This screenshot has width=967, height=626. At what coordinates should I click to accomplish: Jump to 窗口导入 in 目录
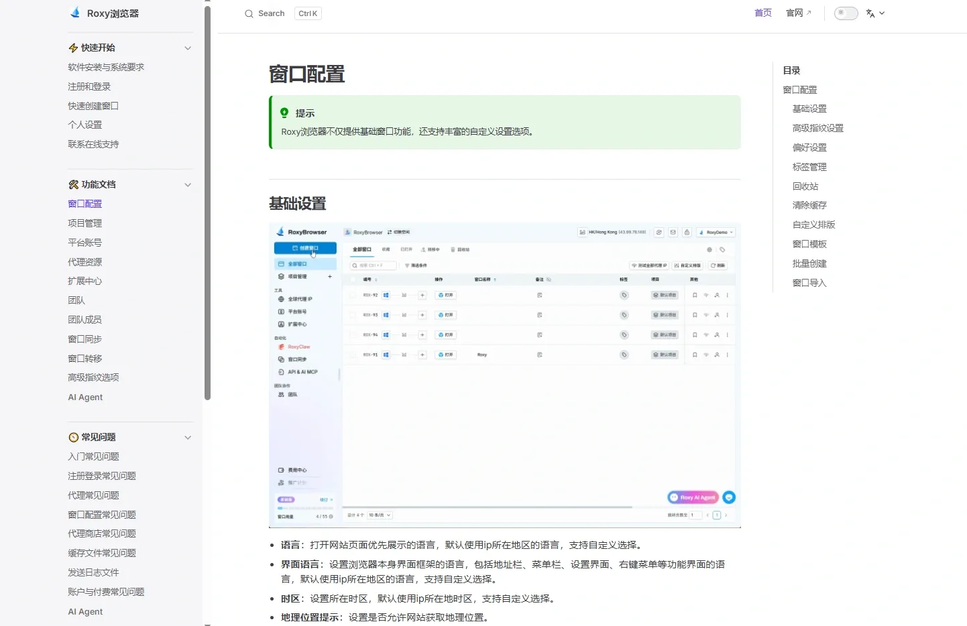tap(809, 284)
